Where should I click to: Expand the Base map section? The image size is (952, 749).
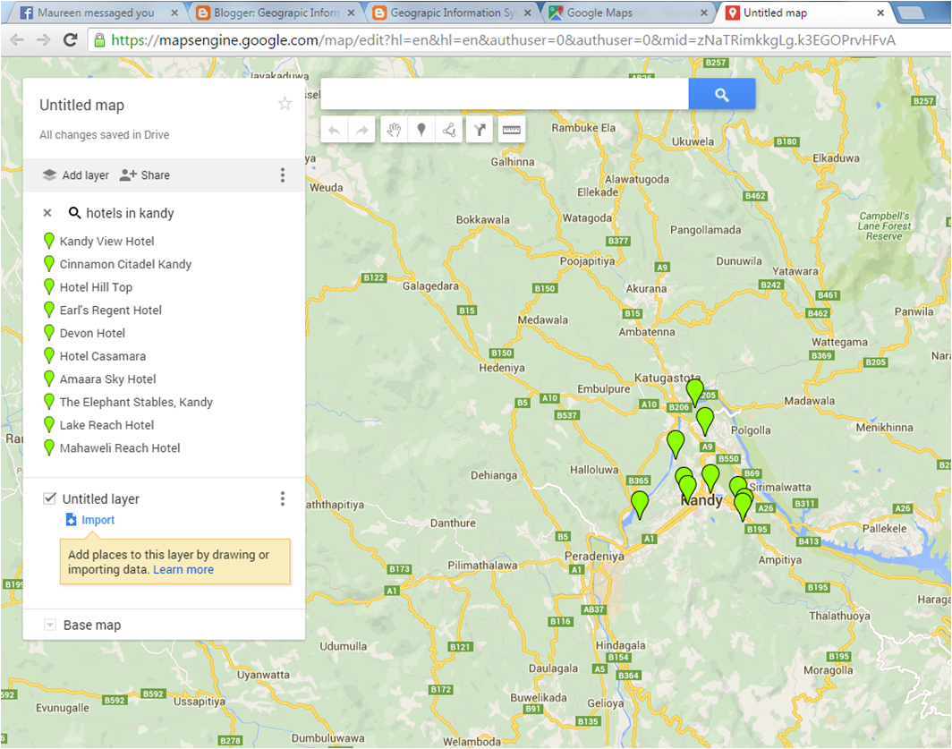[50, 625]
